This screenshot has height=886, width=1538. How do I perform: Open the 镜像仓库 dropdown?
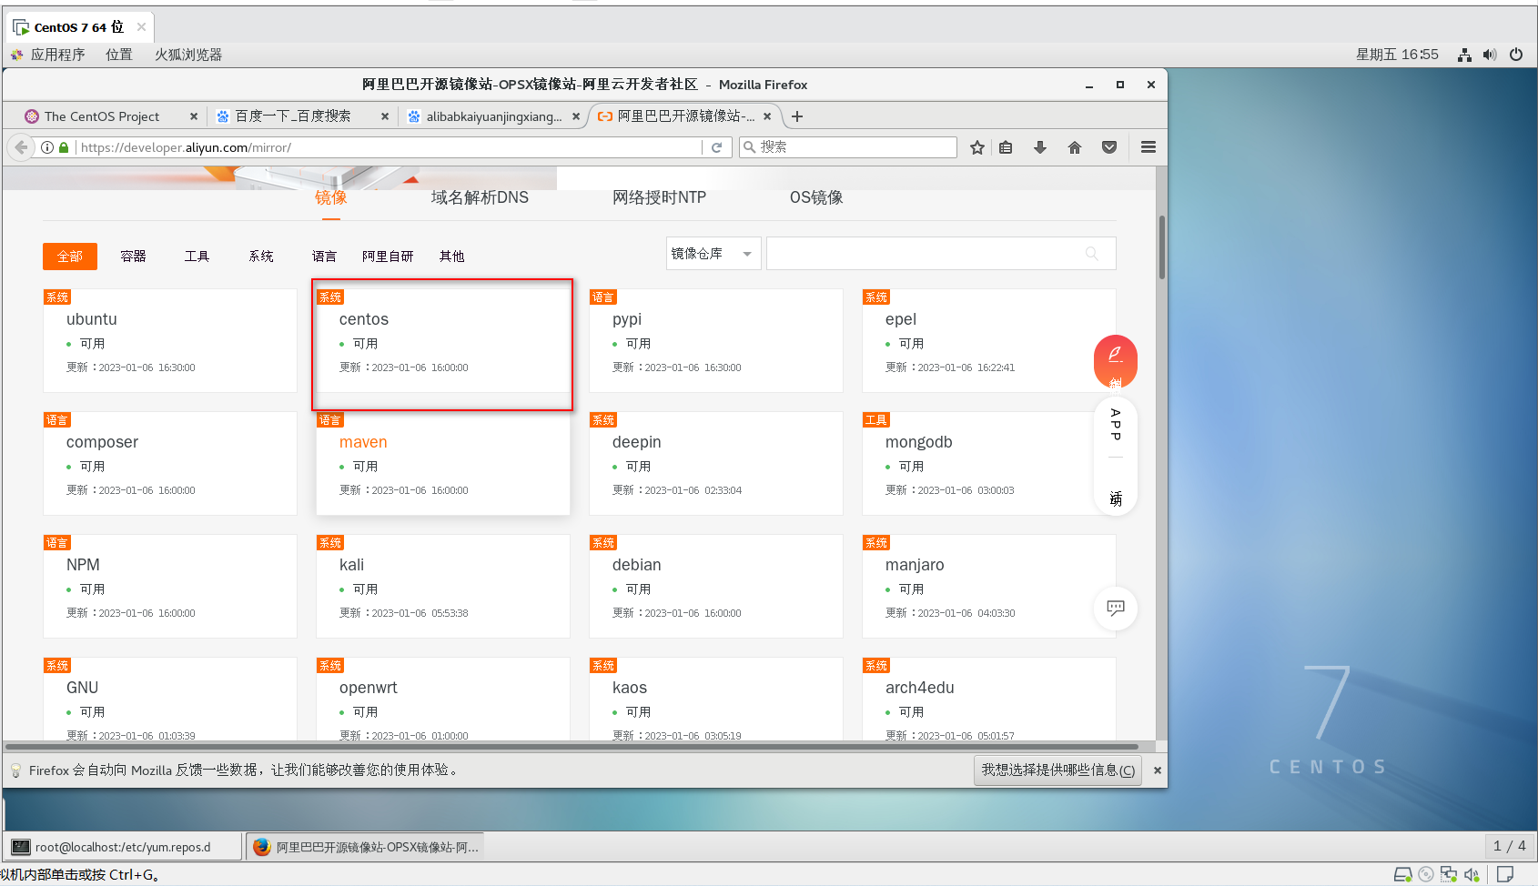pos(713,254)
